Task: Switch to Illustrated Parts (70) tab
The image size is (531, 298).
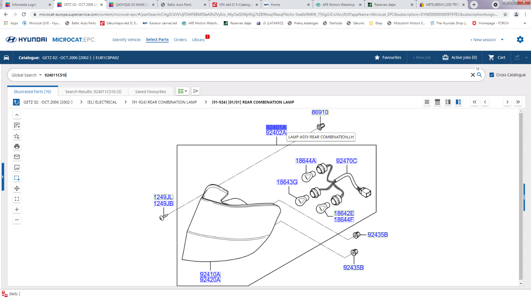Action: click(x=33, y=91)
